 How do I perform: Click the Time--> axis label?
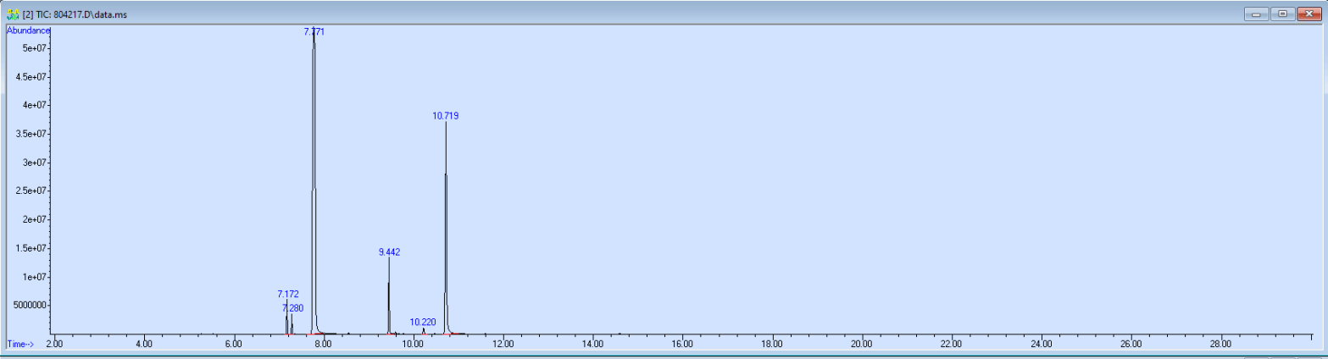click(x=19, y=345)
